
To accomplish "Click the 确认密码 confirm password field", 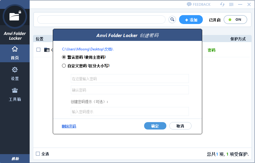I will point(130,90).
